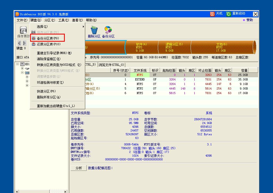Click the 终止柱面 column header
Screen dimensions: 273x193
tap(204, 70)
